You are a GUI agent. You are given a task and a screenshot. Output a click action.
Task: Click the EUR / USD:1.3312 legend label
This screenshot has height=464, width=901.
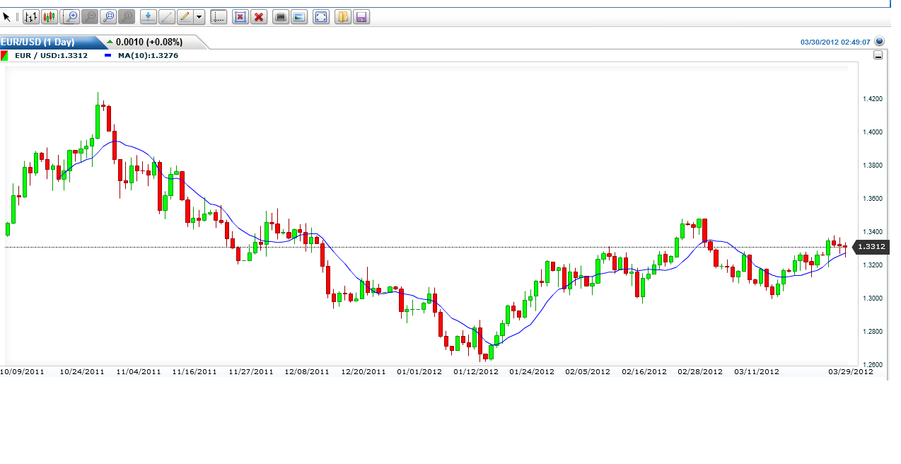52,55
